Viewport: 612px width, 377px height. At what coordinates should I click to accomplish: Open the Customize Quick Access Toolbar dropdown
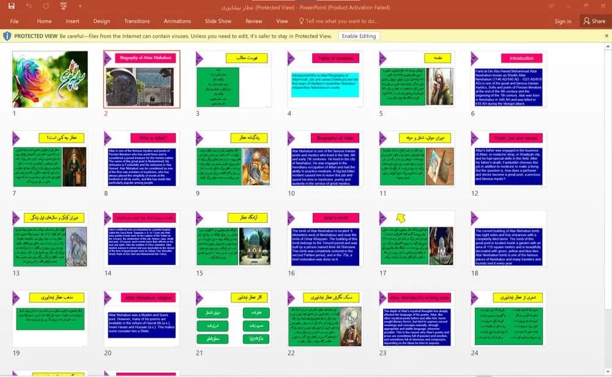coord(80,6)
